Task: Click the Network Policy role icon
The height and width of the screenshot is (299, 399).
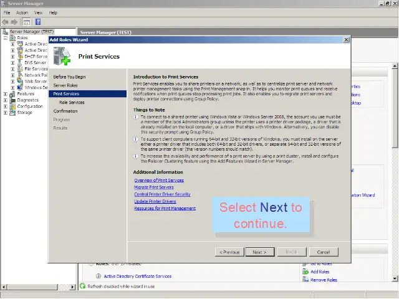Action: [x=20, y=75]
